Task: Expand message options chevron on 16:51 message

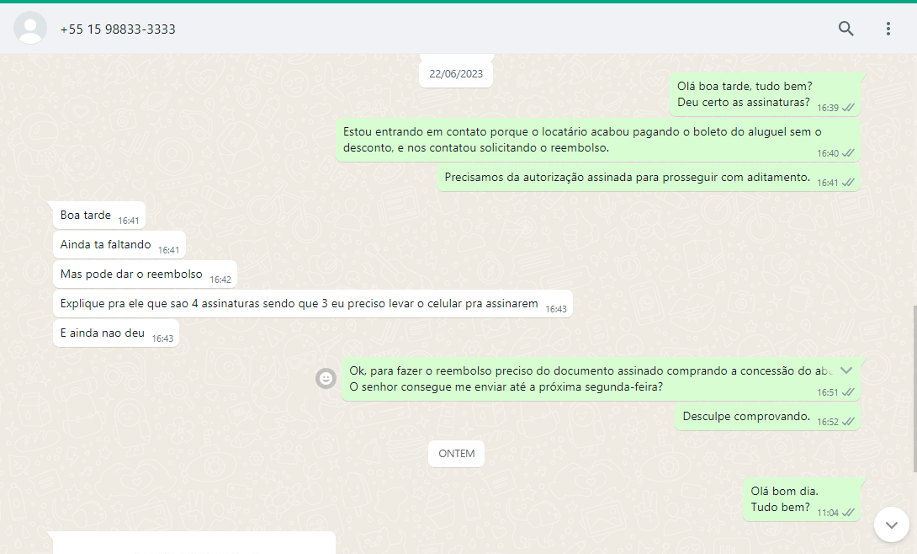Action: 846,370
